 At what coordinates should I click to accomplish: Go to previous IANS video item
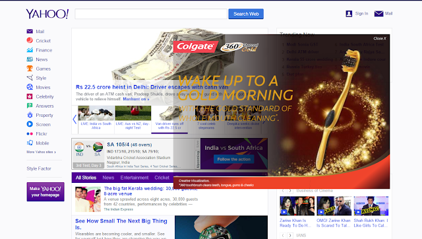pyautogui.click(x=283, y=235)
